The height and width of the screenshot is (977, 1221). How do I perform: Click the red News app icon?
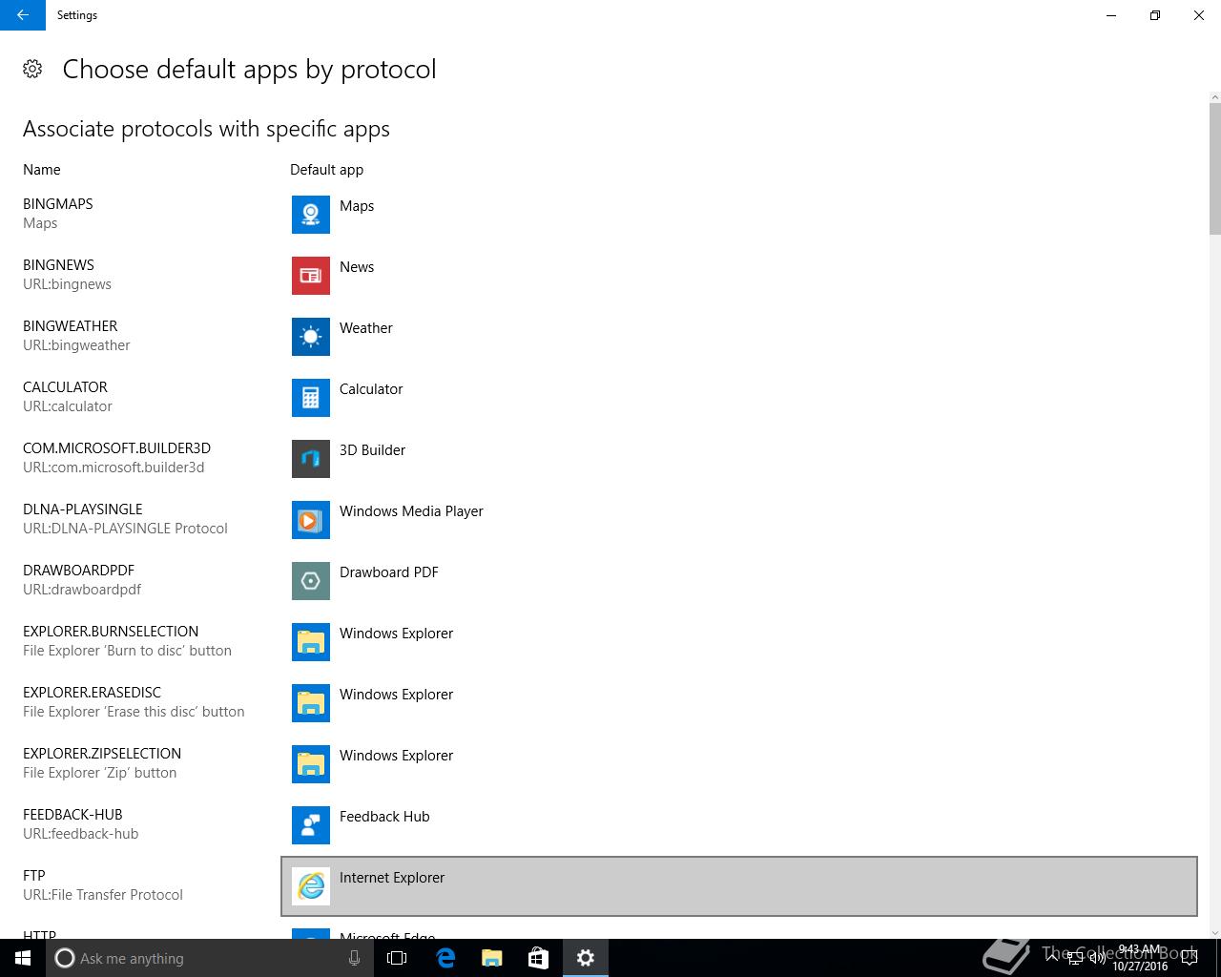click(311, 276)
